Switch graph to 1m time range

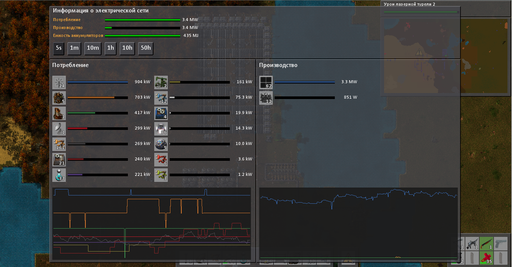(x=74, y=48)
